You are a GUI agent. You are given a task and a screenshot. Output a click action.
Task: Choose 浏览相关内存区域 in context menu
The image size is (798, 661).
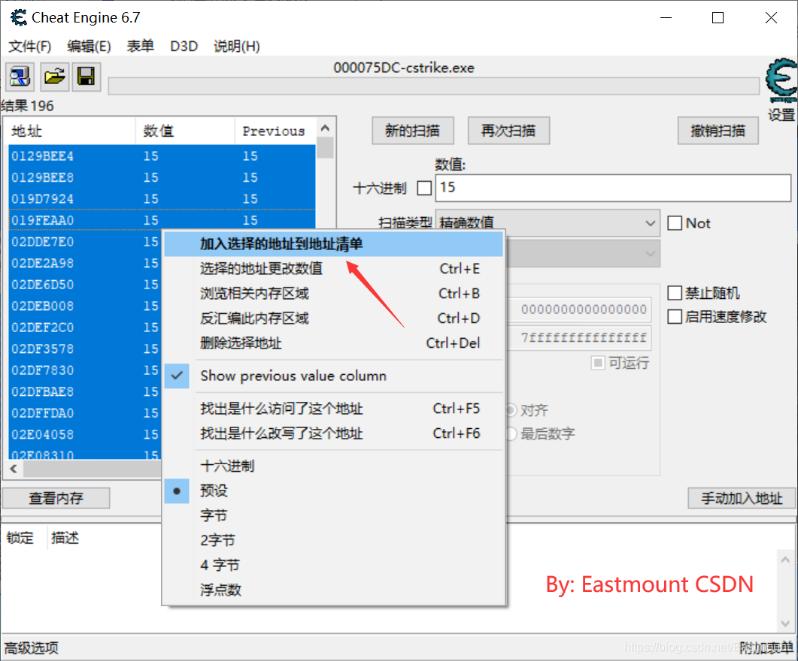333,294
